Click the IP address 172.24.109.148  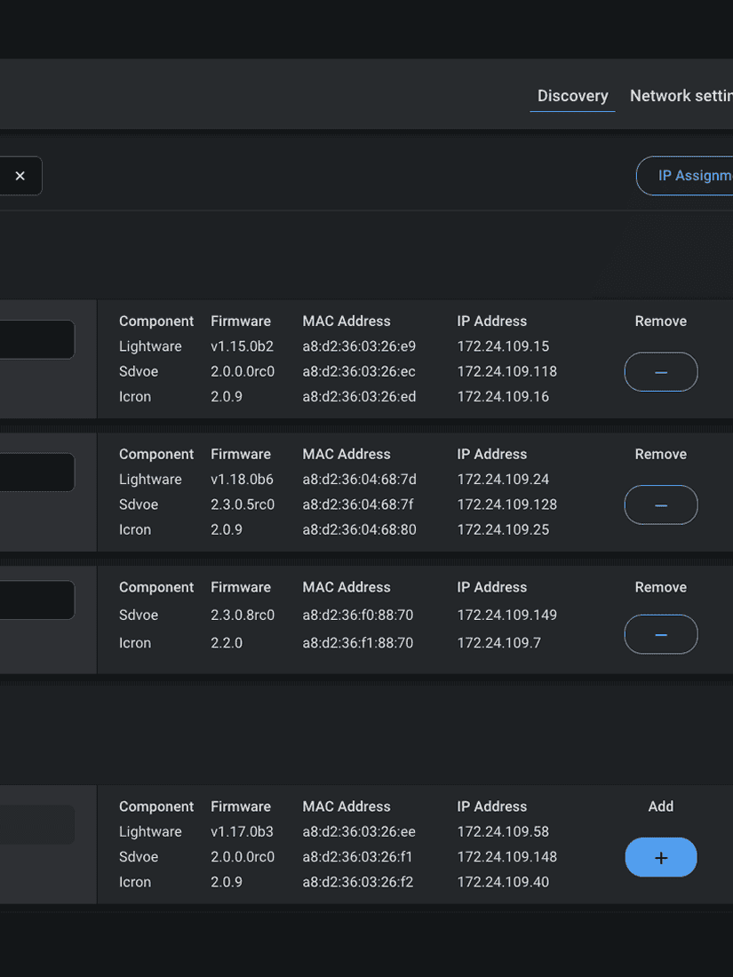pos(506,857)
